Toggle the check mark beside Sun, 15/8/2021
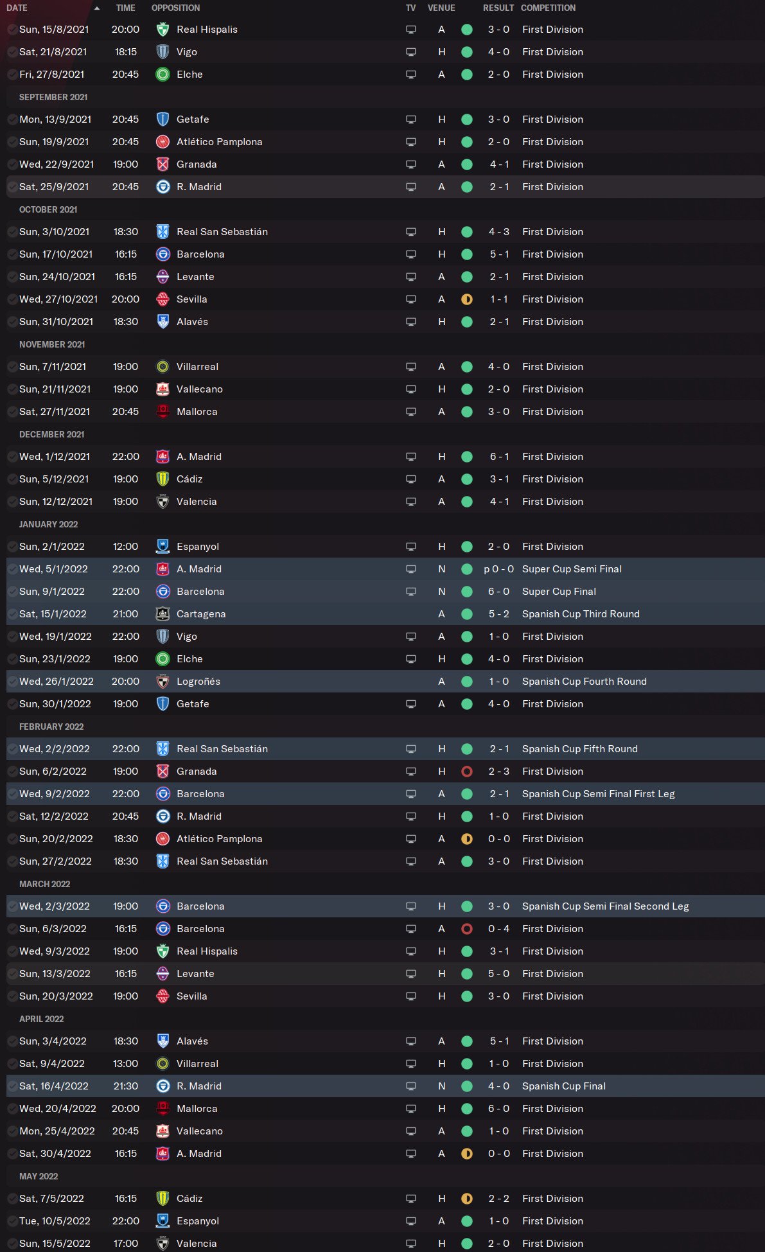The height and width of the screenshot is (1252, 765). [12, 30]
